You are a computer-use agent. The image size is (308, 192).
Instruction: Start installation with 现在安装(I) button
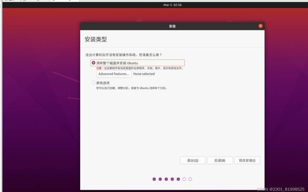[x=247, y=160]
